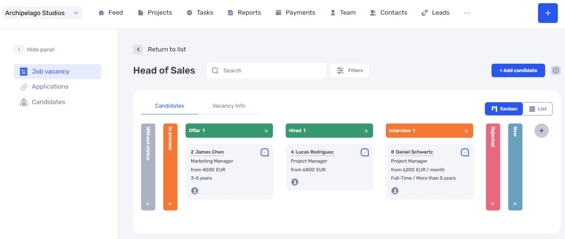Click avatar icon on Lucas Rodriguez card
Screen dimensions: 565x239
pos(295,182)
